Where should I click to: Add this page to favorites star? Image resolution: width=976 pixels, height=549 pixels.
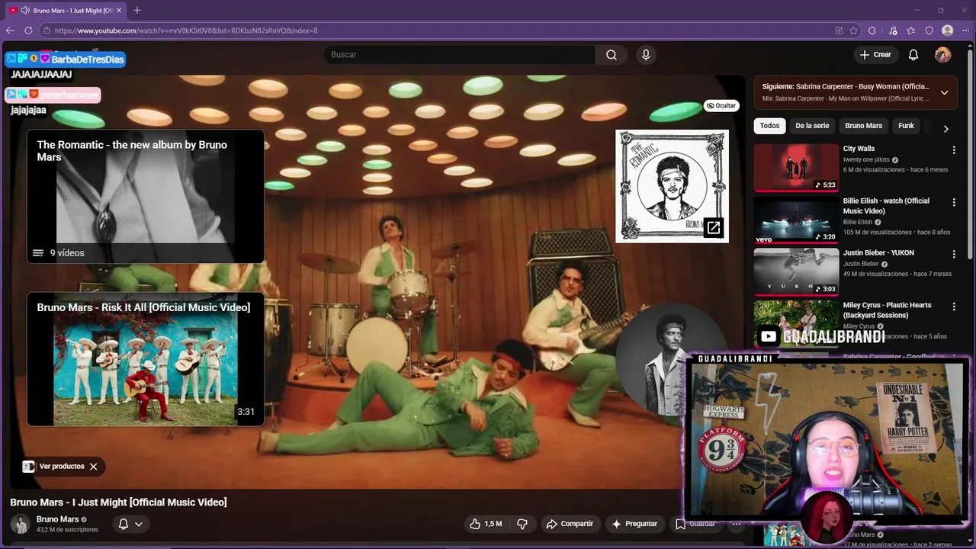point(853,30)
